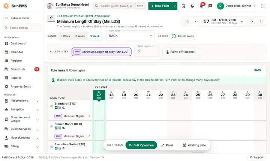This screenshot has height=161, width=270.
Task: Toggle Paint: off (inspect) mode
Action: click(181, 52)
